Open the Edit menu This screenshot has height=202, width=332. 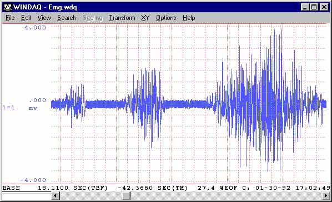coord(26,18)
